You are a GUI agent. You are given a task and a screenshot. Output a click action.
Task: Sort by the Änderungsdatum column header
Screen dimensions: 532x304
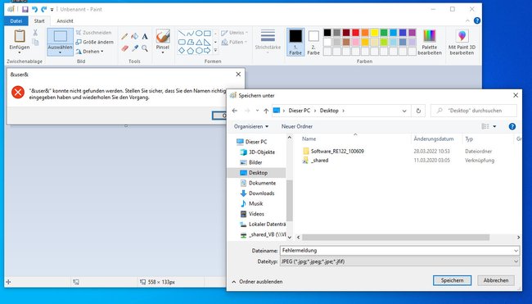pyautogui.click(x=434, y=139)
